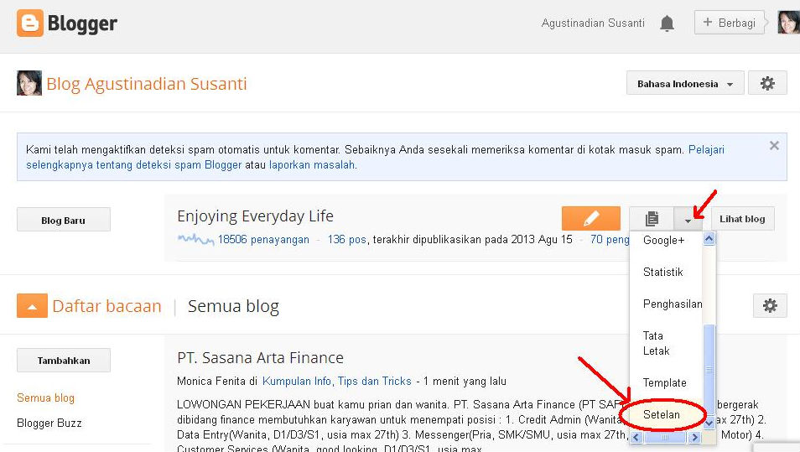Open profile avatar in top-right corner
Viewport: 800px width, 452px height.
click(788, 23)
